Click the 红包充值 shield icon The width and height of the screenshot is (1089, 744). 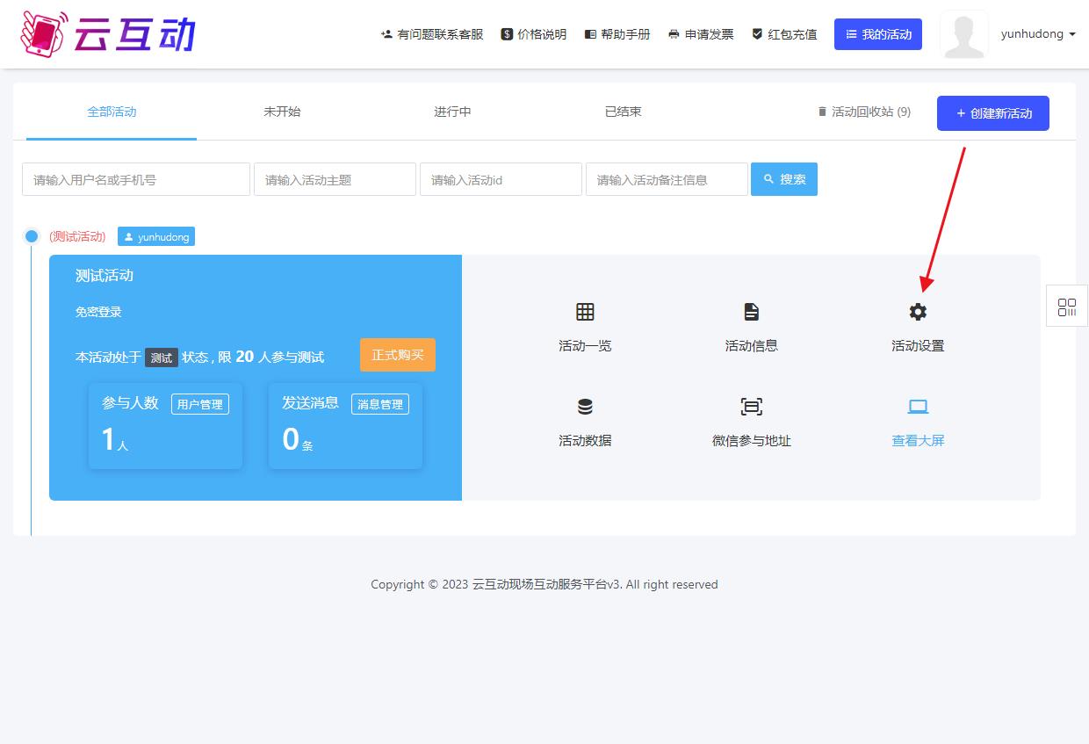(757, 34)
